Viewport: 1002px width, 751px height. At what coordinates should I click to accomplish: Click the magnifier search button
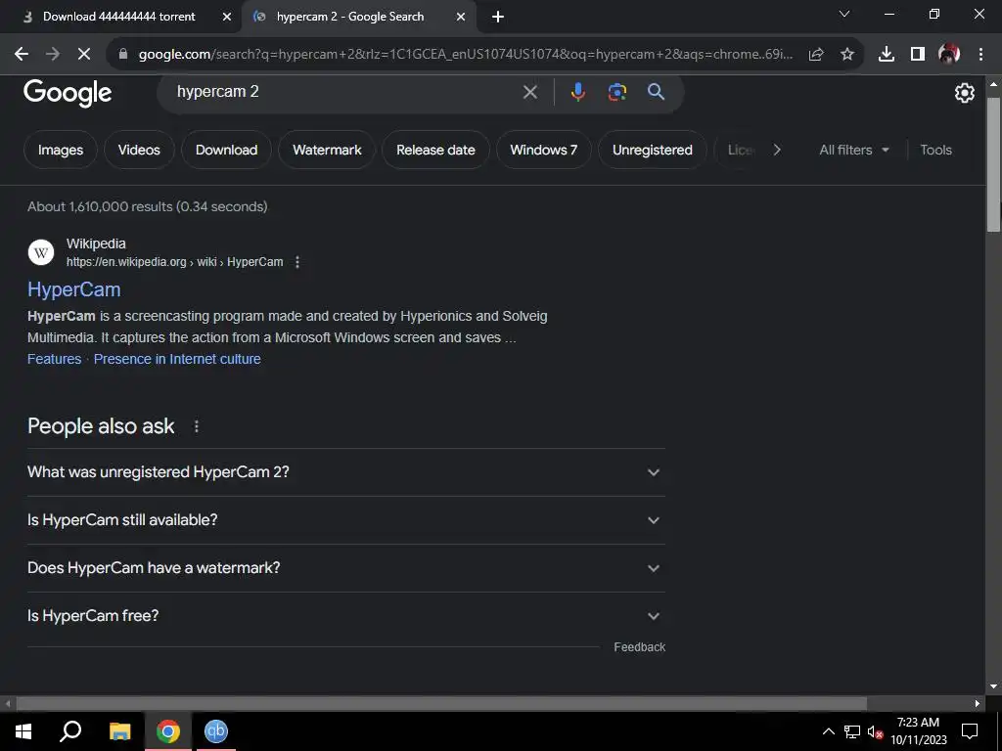point(656,92)
